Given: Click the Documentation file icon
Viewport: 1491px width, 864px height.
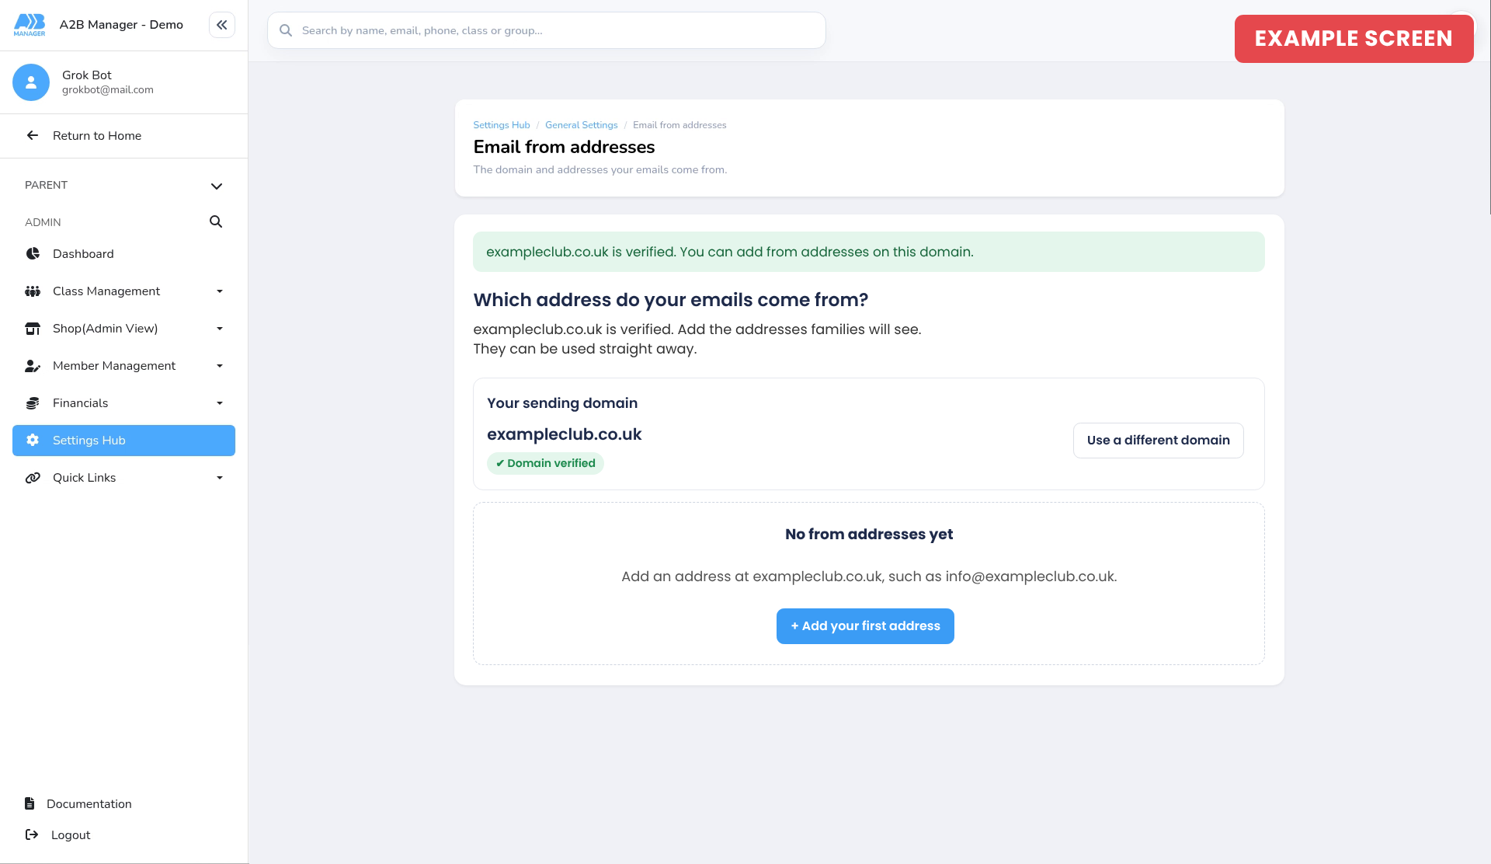Looking at the screenshot, I should pyautogui.click(x=30, y=803).
